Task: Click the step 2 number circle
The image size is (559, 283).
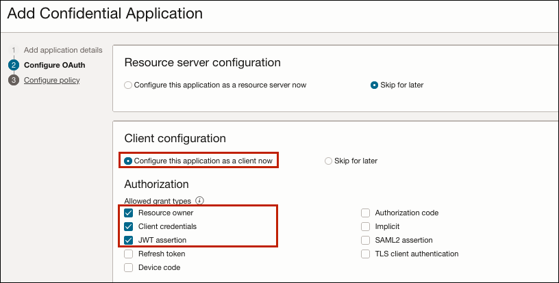Action: pos(14,66)
